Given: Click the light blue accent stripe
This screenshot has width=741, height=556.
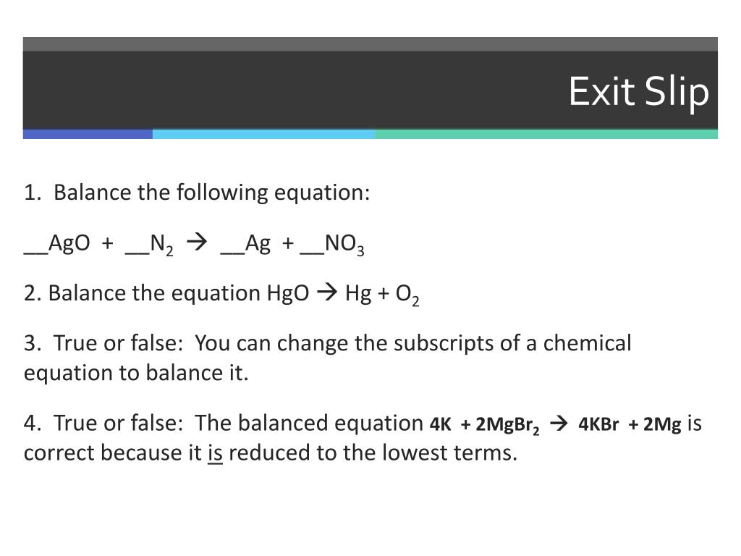Looking at the screenshot, I should (x=263, y=134).
